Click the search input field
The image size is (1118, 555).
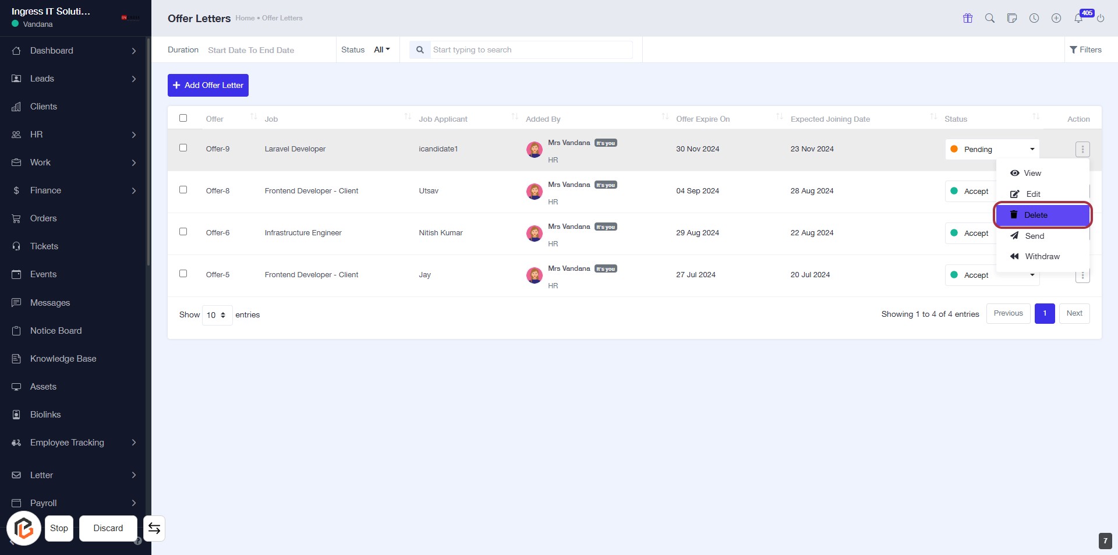point(530,50)
